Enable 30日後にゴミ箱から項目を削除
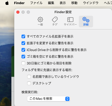The image size is (112, 106). [23, 63]
